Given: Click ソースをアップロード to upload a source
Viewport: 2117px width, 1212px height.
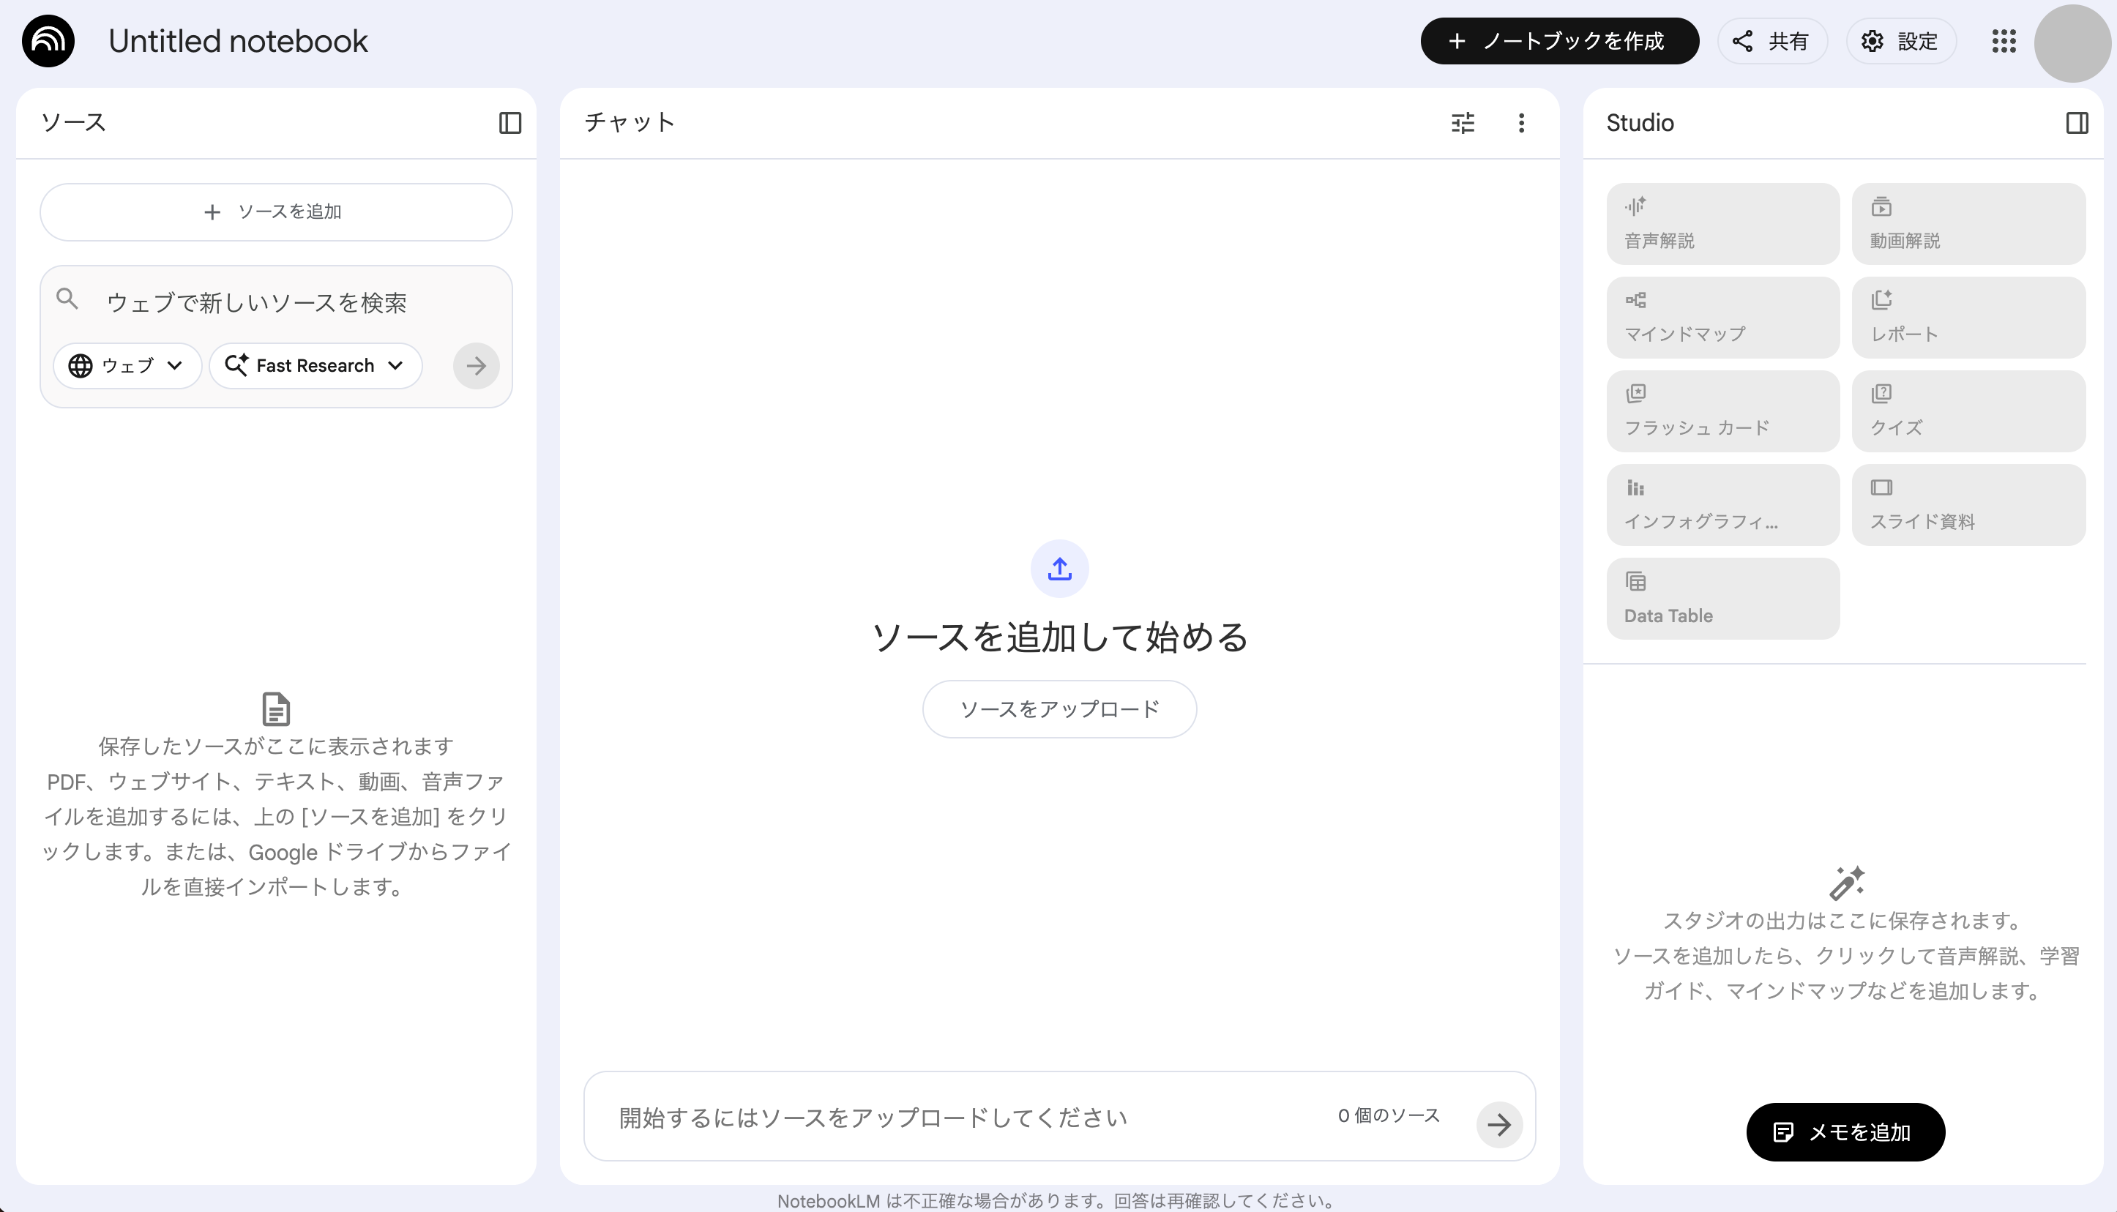Looking at the screenshot, I should click(1059, 708).
